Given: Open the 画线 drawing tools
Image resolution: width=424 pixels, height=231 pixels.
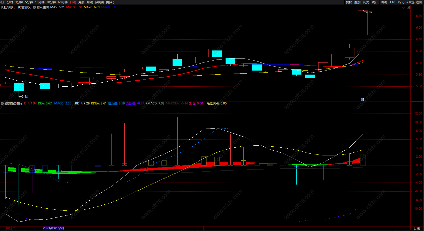Looking at the screenshot, I should tap(384, 2).
